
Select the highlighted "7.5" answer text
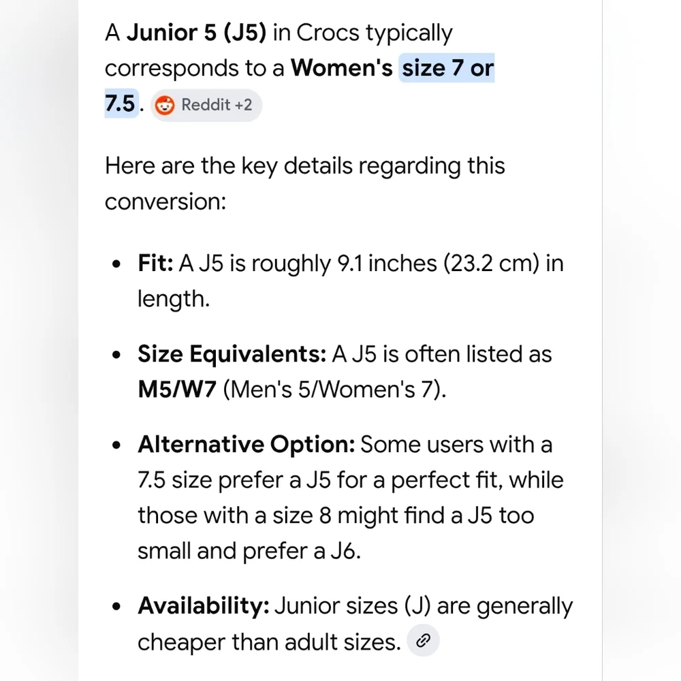pos(121,105)
